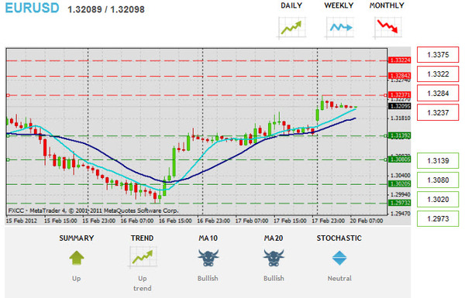Viewport: 465px width, 298px height.
Task: Select the 1.3237 resistance level box
Action: tap(438, 112)
